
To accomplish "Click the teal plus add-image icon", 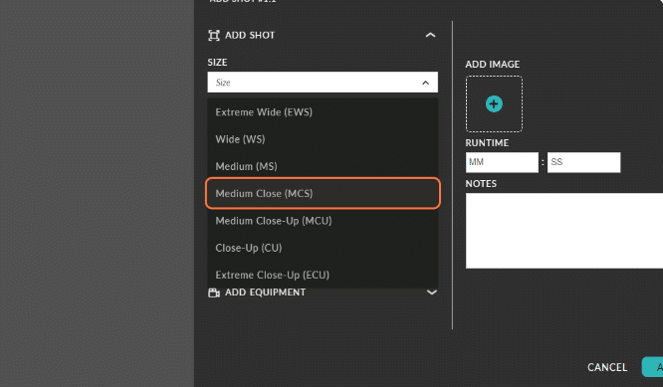I will pos(494,103).
